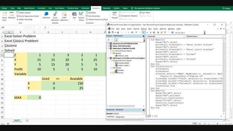
Task: Expand the Solver (SOLVER.XLAM) project node
Action: coord(108,46)
